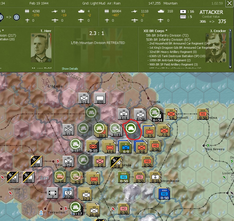Select the 8-10 division counter
234x221 pixels.
(x=93, y=147)
